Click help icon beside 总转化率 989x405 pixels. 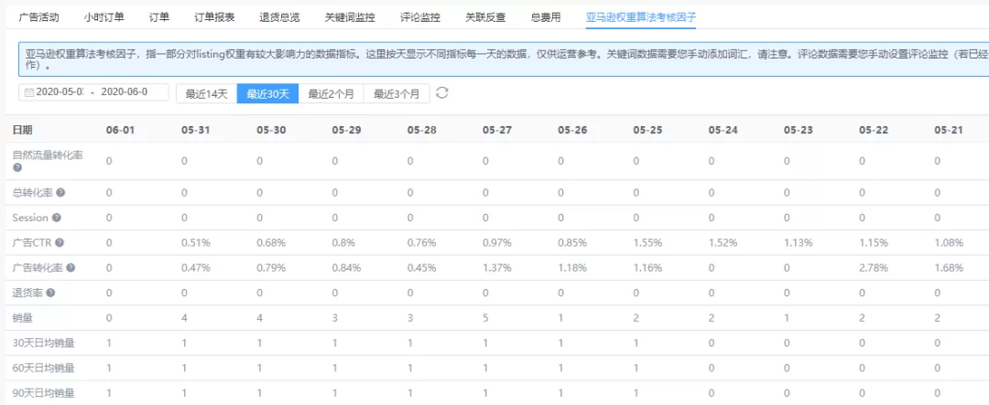61,192
